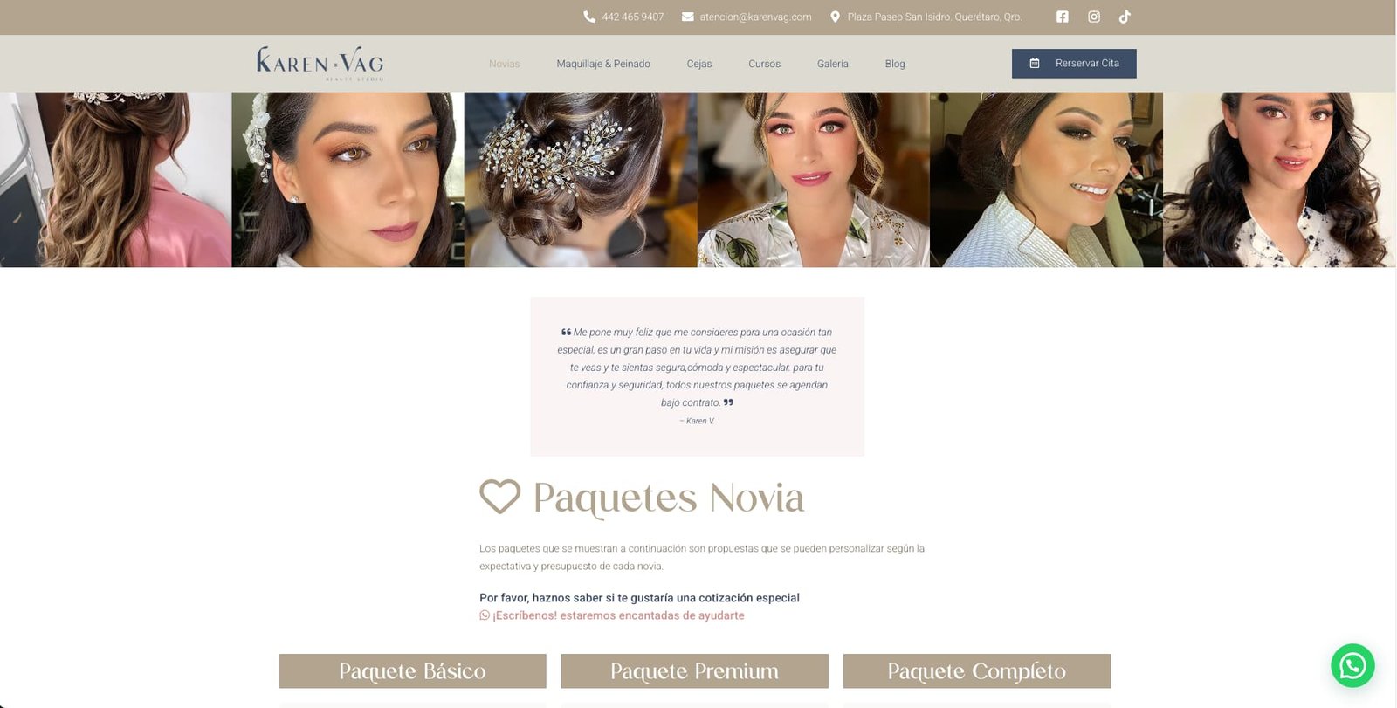Click the heart icon beside Paquetes Novia
Screen dimensions: 1397x708
[500, 497]
